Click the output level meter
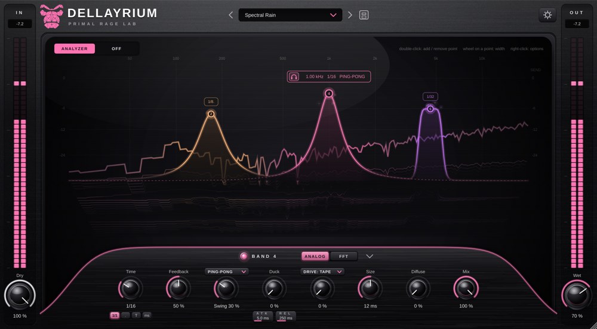 [x=577, y=153]
